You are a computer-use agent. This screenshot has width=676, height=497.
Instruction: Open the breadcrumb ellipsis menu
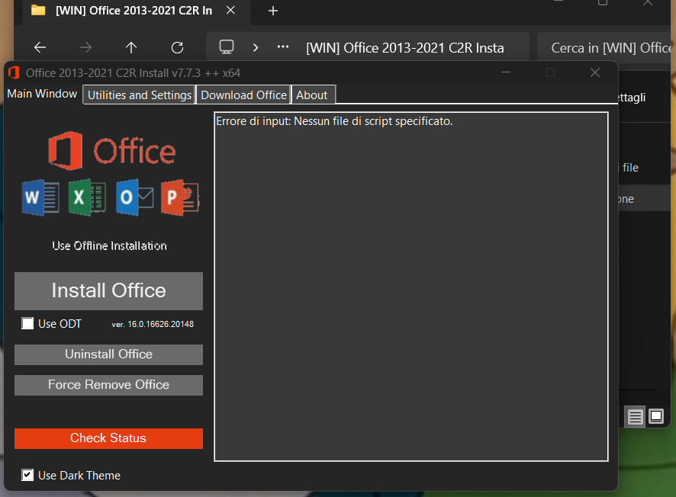pyautogui.click(x=283, y=47)
